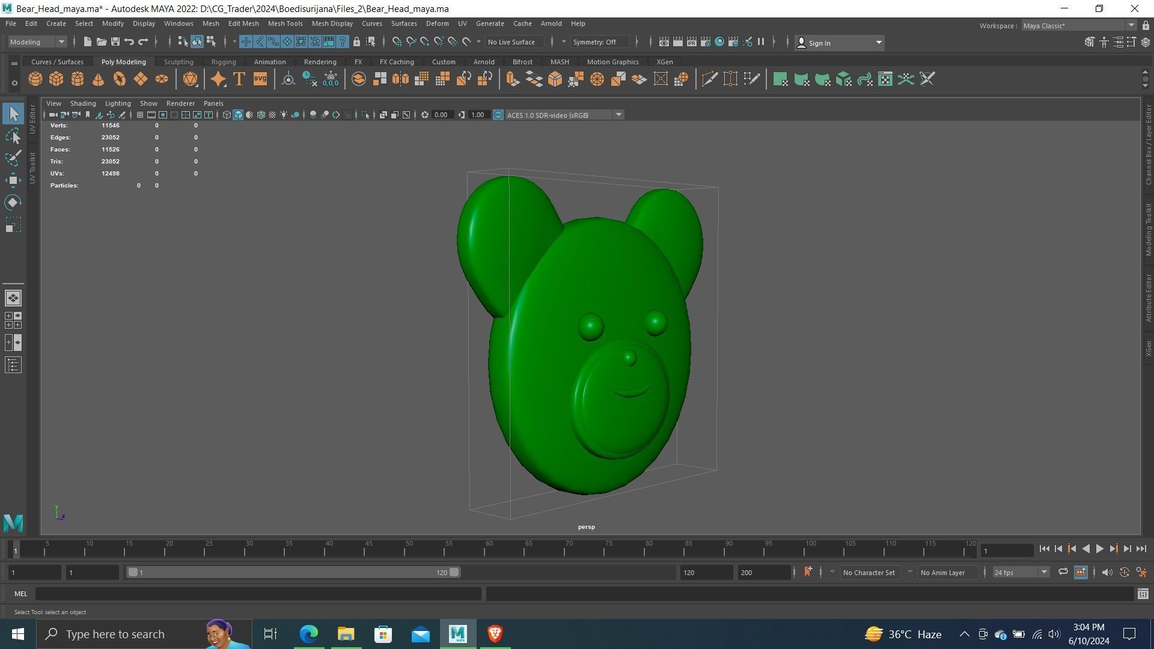
Task: Activate the Select tool arrow
Action: click(13, 114)
